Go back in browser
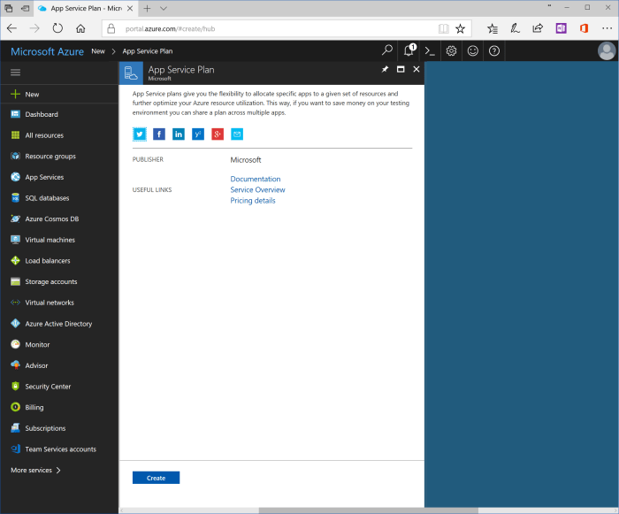 pos(11,28)
